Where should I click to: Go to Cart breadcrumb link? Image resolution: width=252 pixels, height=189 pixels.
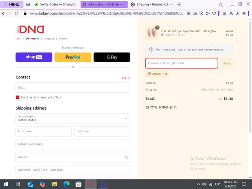18,39
